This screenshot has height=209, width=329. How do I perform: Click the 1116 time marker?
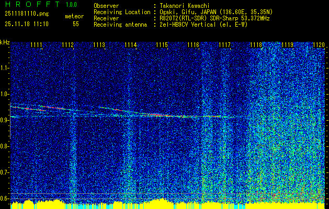193,44
